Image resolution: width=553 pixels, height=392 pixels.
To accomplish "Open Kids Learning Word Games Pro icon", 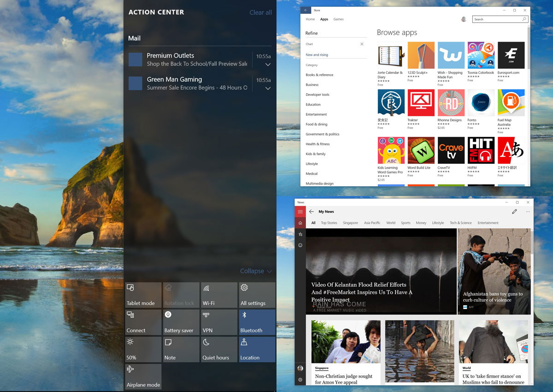I will 391,150.
